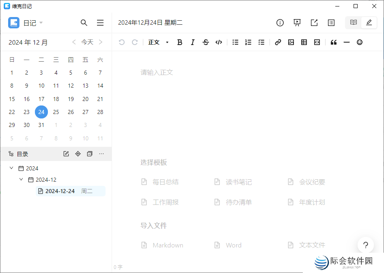Insert a horizontal divider line
384x273 pixels.
(346, 42)
